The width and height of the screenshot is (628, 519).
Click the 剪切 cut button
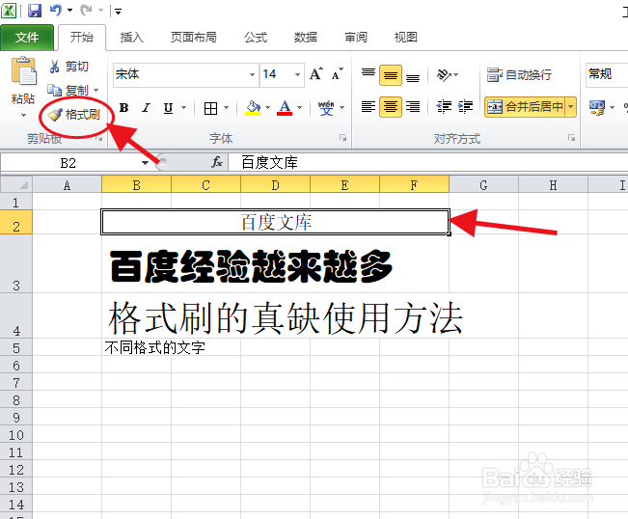click(x=68, y=66)
